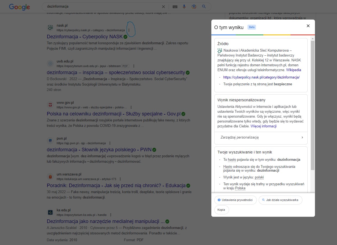Viewport: 337px width, 245px height.
Task: Start voice search with microphone icon
Action: click(184, 7)
